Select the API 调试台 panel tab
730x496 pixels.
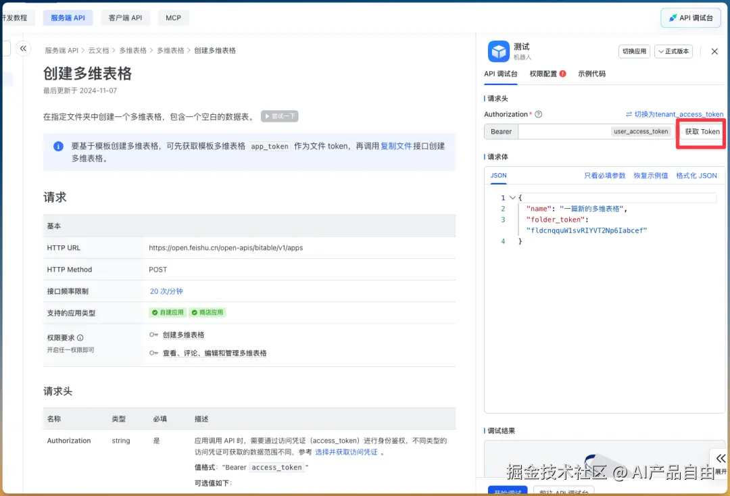(x=500, y=74)
